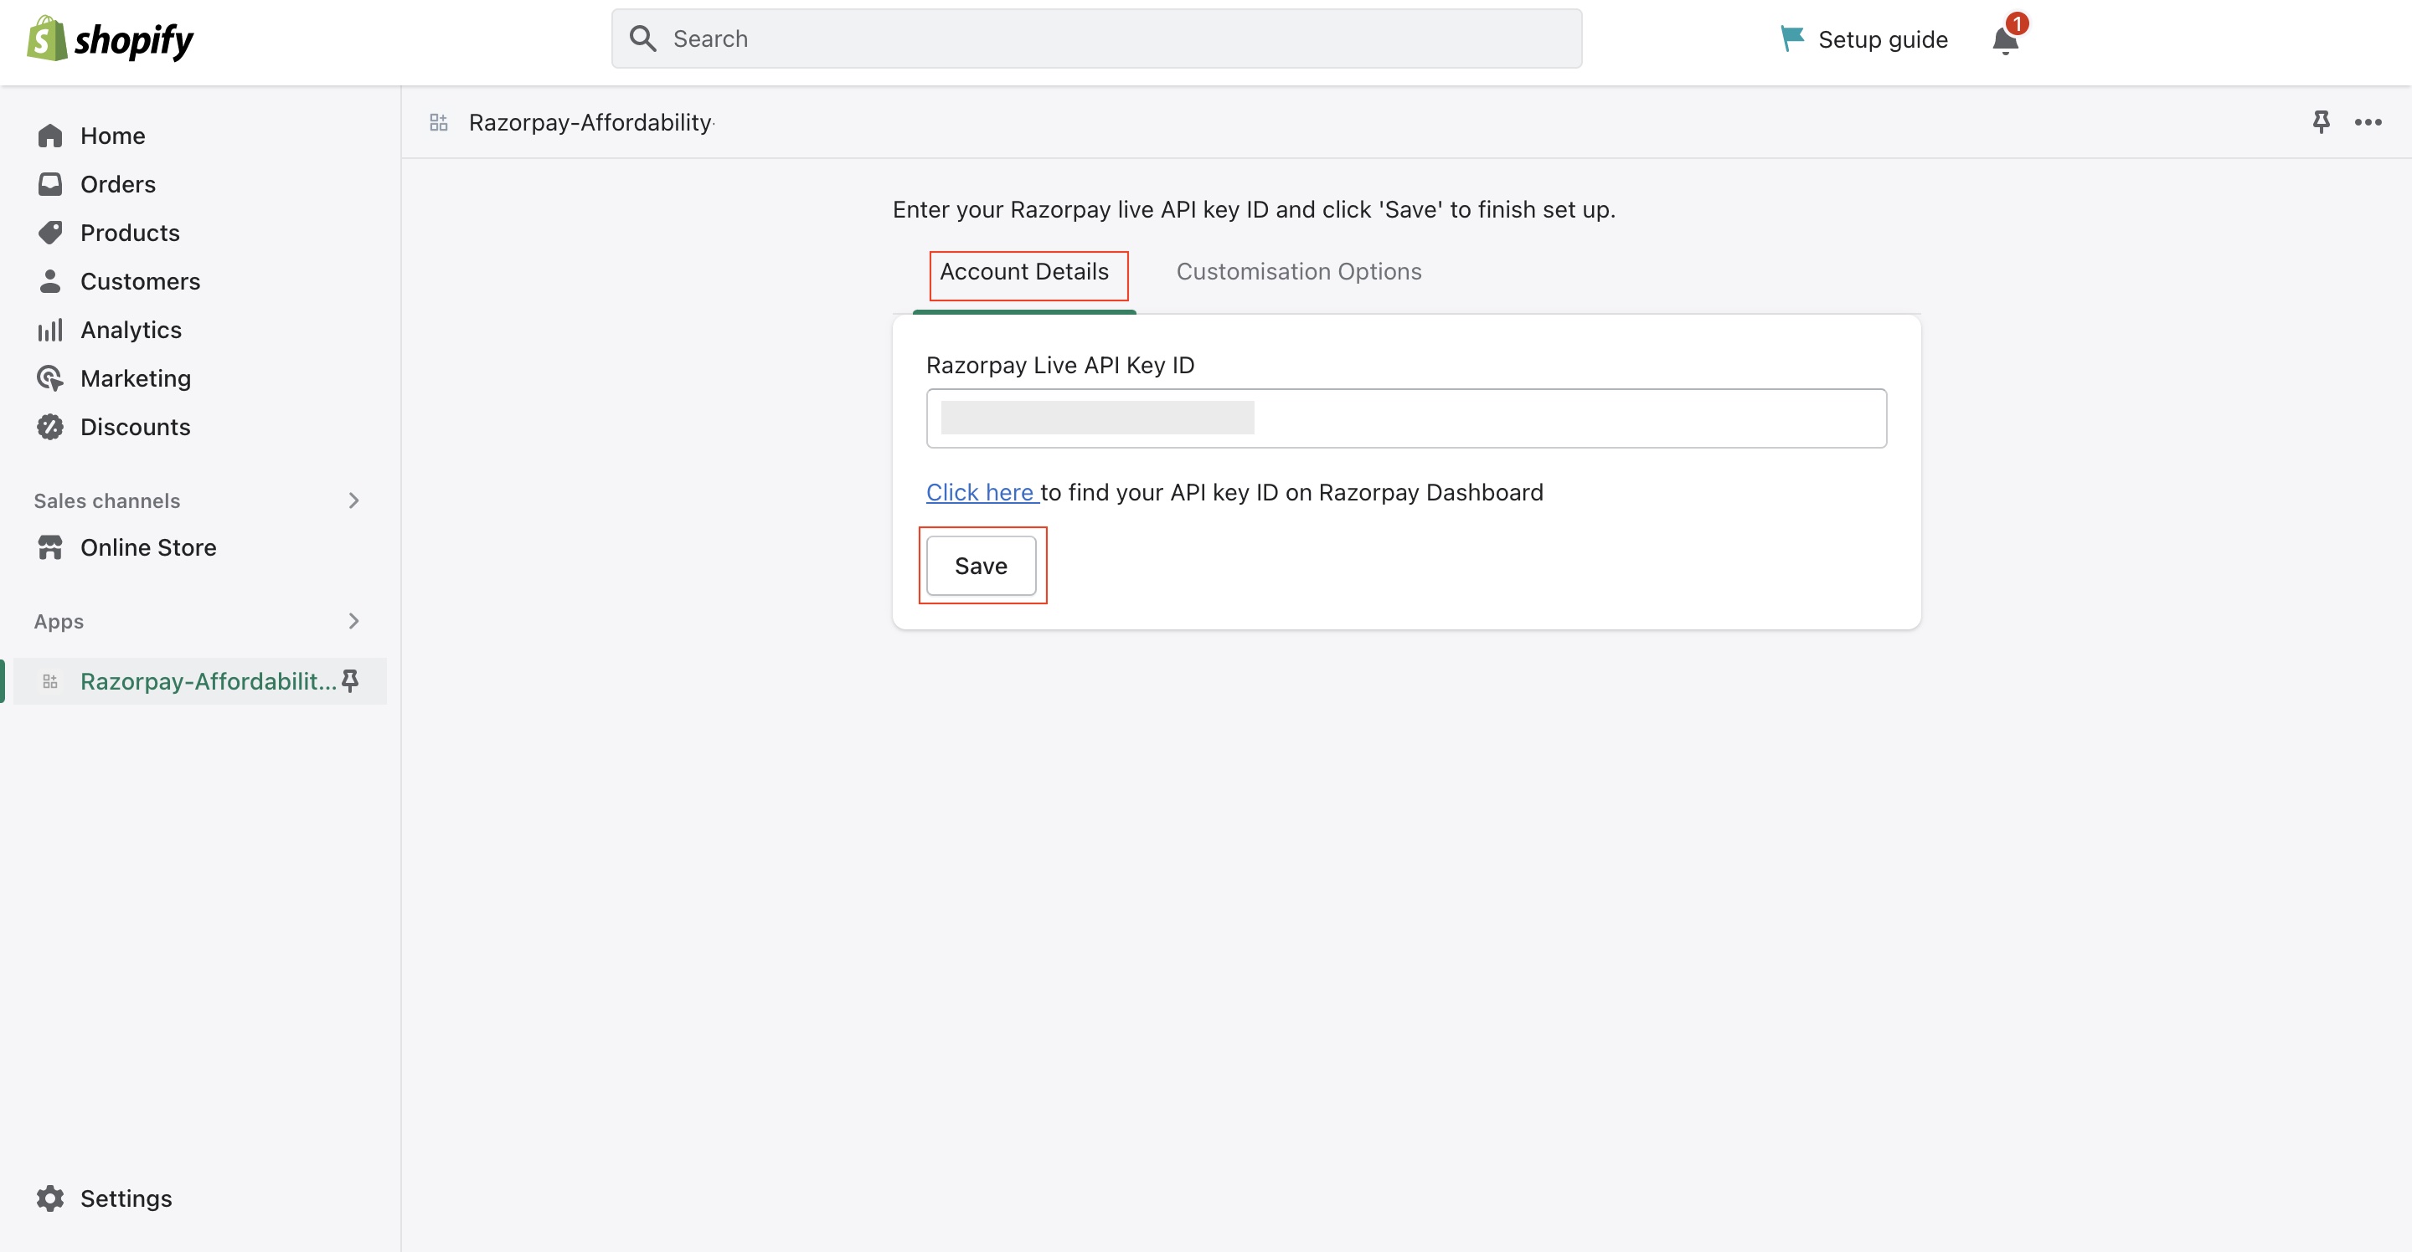Open the Orders page
The image size is (2412, 1252).
118,184
